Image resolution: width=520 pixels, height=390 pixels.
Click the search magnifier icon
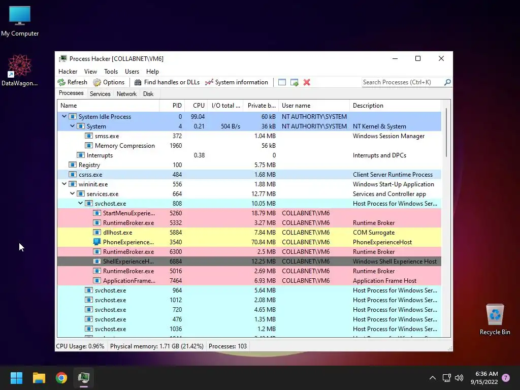tap(447, 82)
